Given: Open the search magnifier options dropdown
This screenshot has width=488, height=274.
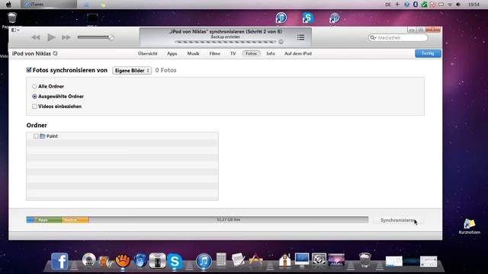Looking at the screenshot, I should tap(373, 37).
